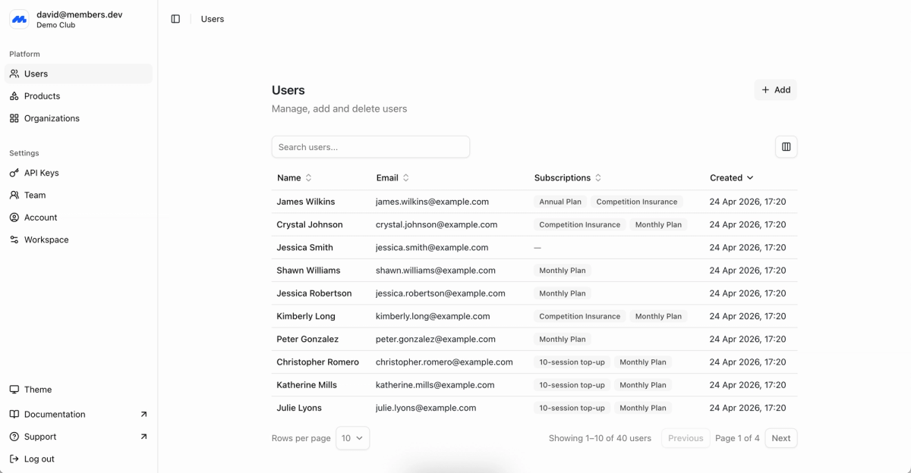Viewport: 911px width, 473px height.
Task: Select kimberly.long@example.com email
Action: click(x=433, y=316)
